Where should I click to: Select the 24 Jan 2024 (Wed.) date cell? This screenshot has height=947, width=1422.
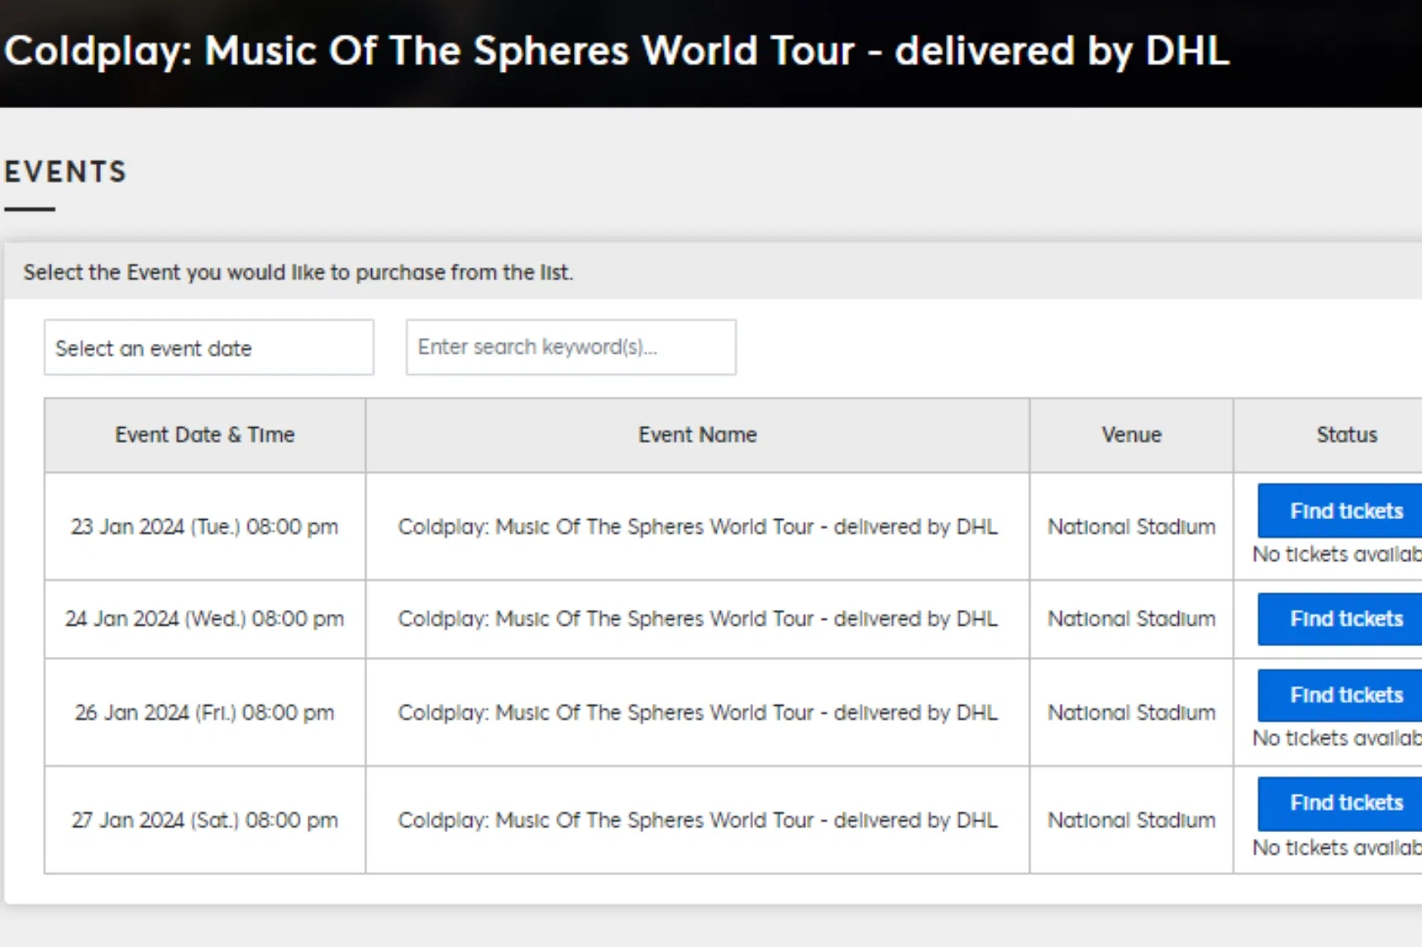[x=204, y=619]
